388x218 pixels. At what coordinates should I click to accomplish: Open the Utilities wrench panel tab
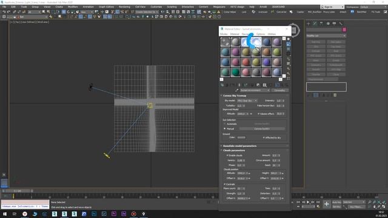[x=341, y=24]
